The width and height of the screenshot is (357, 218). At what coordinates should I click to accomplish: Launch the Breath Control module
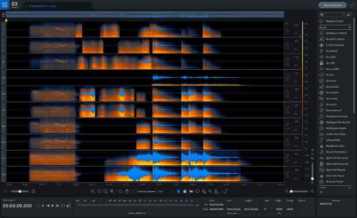click(x=335, y=39)
